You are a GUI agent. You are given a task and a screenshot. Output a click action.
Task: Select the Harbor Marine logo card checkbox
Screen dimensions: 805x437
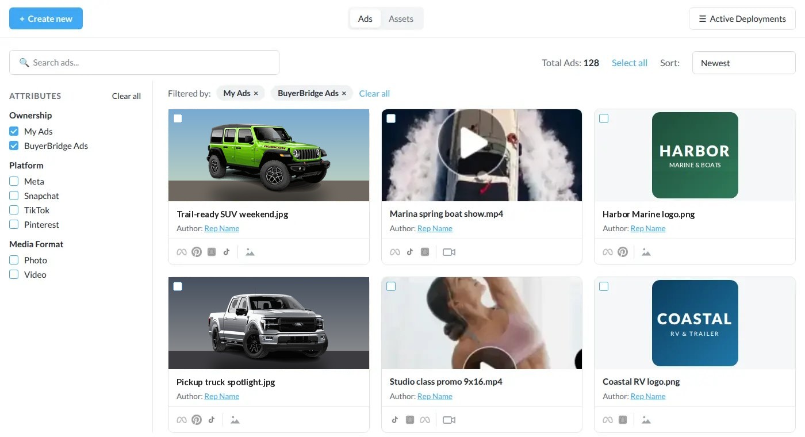point(604,118)
